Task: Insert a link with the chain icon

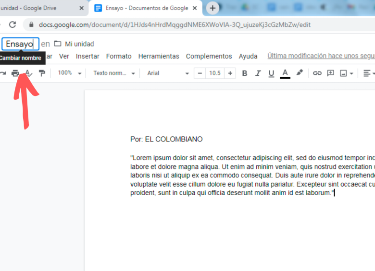Action: (317, 73)
